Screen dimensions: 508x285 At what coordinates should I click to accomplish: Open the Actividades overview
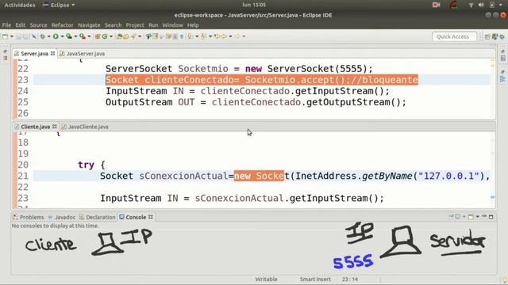20,5
